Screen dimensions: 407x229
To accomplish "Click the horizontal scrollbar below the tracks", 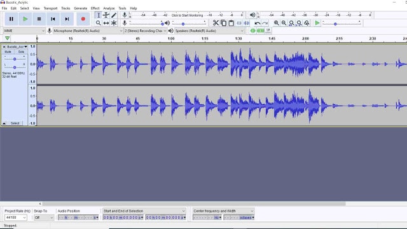I will [x=194, y=204].
